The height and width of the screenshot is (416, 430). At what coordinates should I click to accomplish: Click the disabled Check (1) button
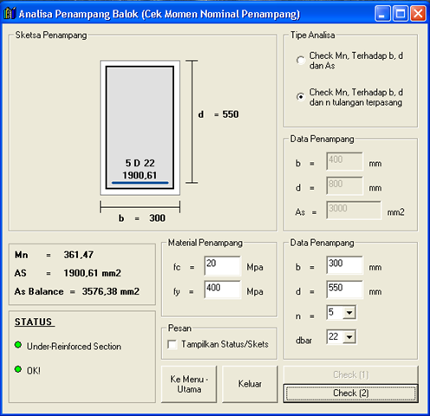pyautogui.click(x=351, y=374)
